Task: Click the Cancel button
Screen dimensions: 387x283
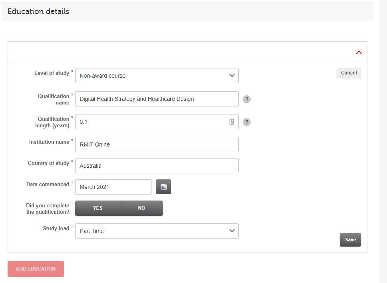Action: click(x=348, y=72)
